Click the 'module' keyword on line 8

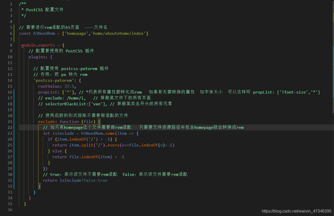pyautogui.click(x=28, y=45)
